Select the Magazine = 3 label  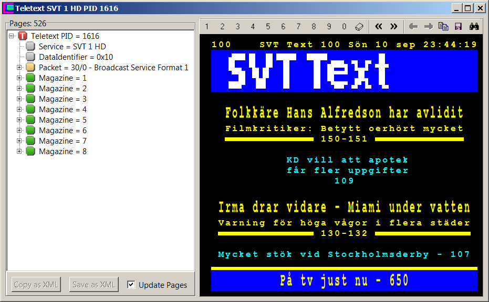[x=63, y=99]
